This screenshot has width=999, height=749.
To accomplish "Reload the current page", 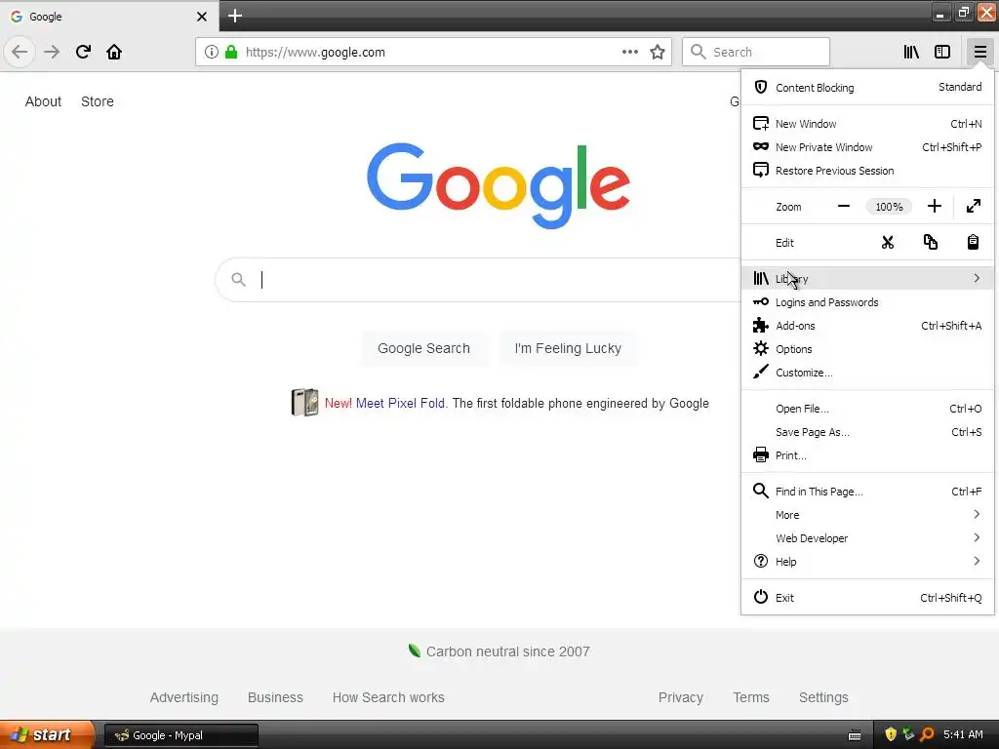I will [x=83, y=52].
